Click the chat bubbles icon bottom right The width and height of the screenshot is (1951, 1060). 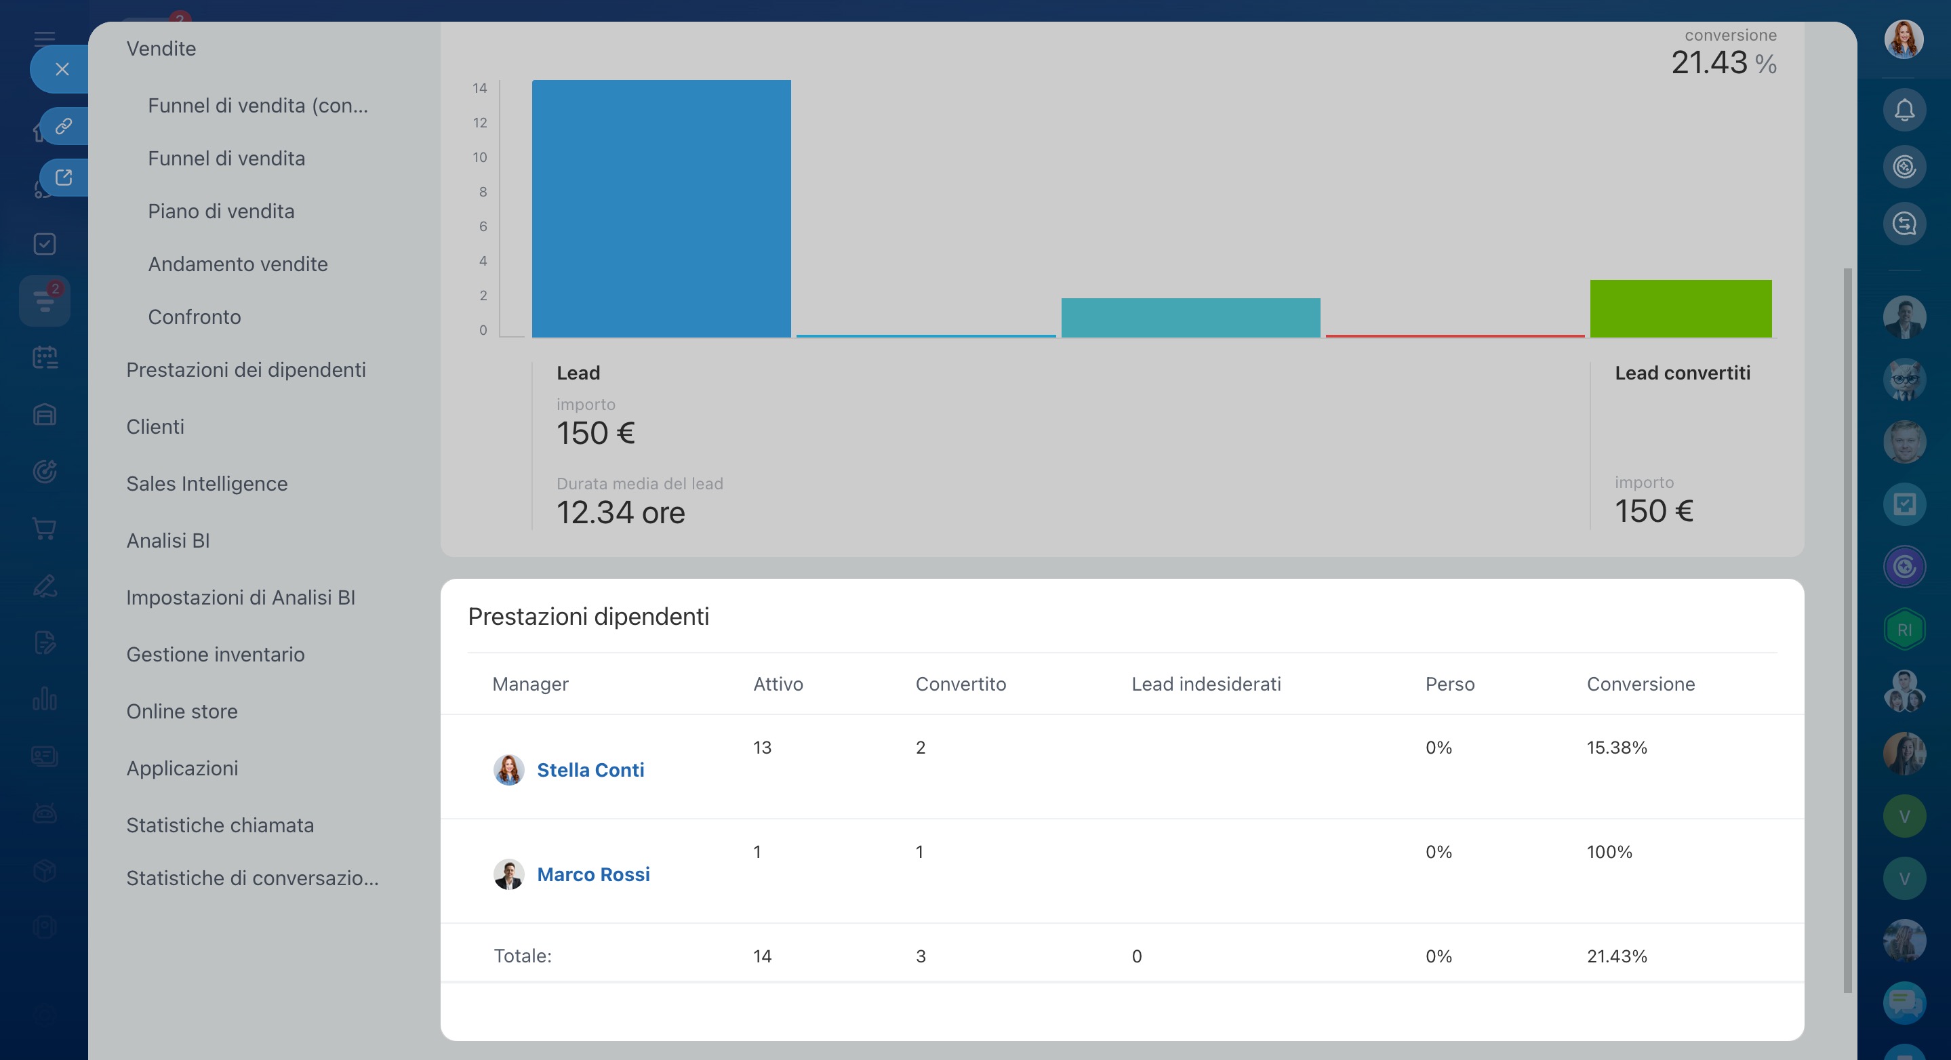click(x=1904, y=1002)
